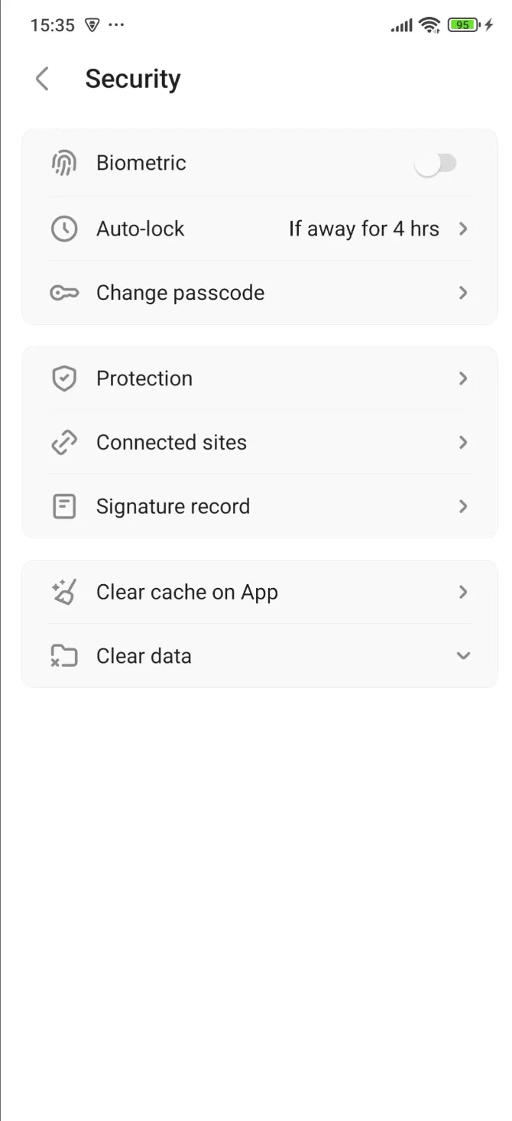
Task: Expand the Clear data section
Action: (x=463, y=655)
